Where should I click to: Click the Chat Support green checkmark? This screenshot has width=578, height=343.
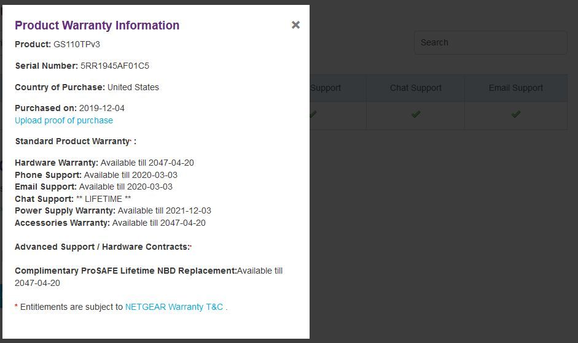point(416,114)
